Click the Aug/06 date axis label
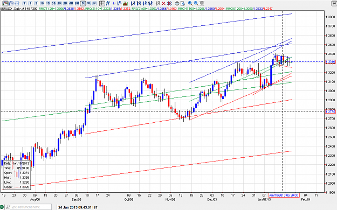This screenshot has height=210, width=337. pos(35,199)
